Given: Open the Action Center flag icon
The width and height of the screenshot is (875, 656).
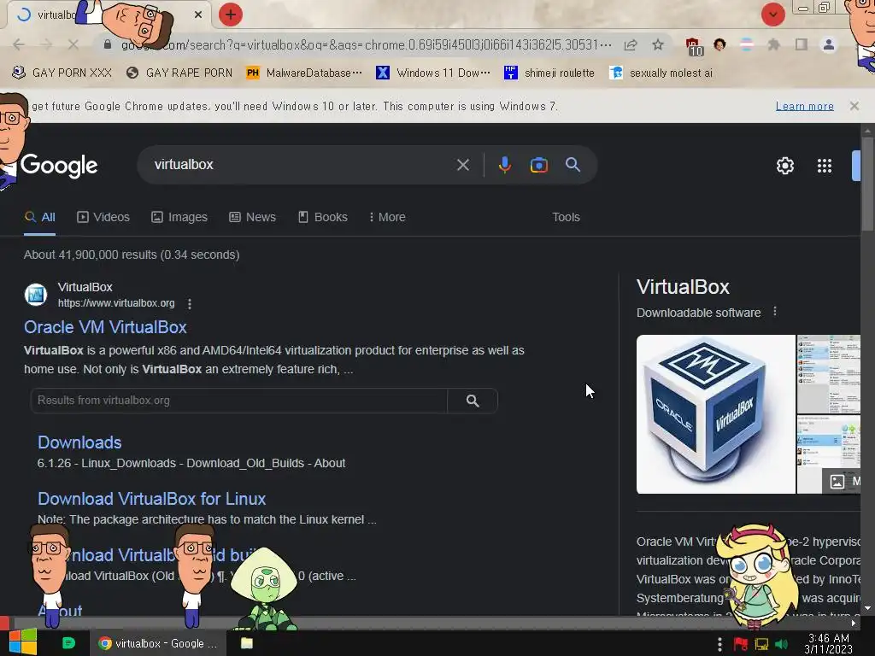Looking at the screenshot, I should [741, 644].
